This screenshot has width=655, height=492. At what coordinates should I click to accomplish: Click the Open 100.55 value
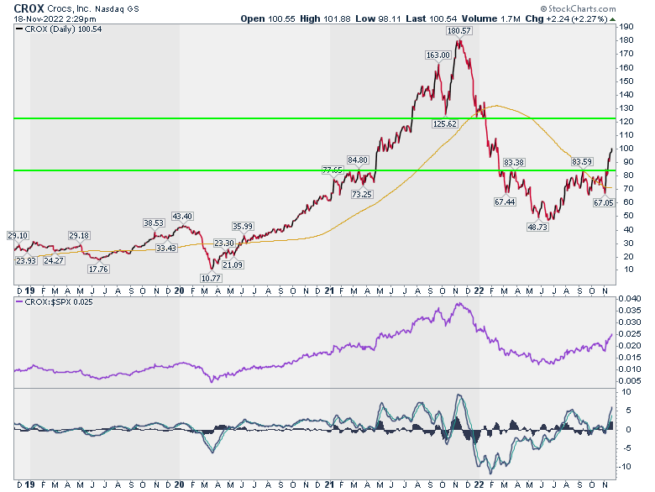[x=268, y=18]
